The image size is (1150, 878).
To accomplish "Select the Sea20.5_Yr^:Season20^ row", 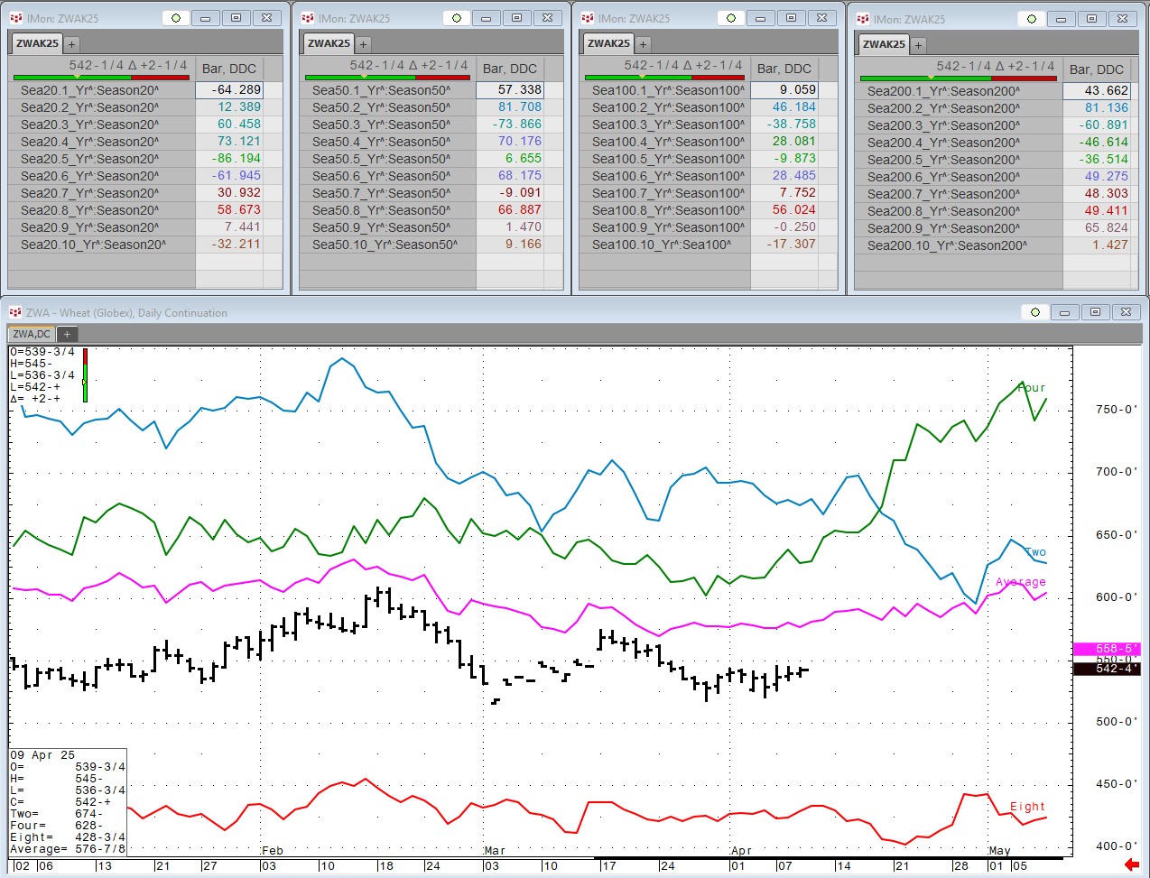I will (101, 159).
